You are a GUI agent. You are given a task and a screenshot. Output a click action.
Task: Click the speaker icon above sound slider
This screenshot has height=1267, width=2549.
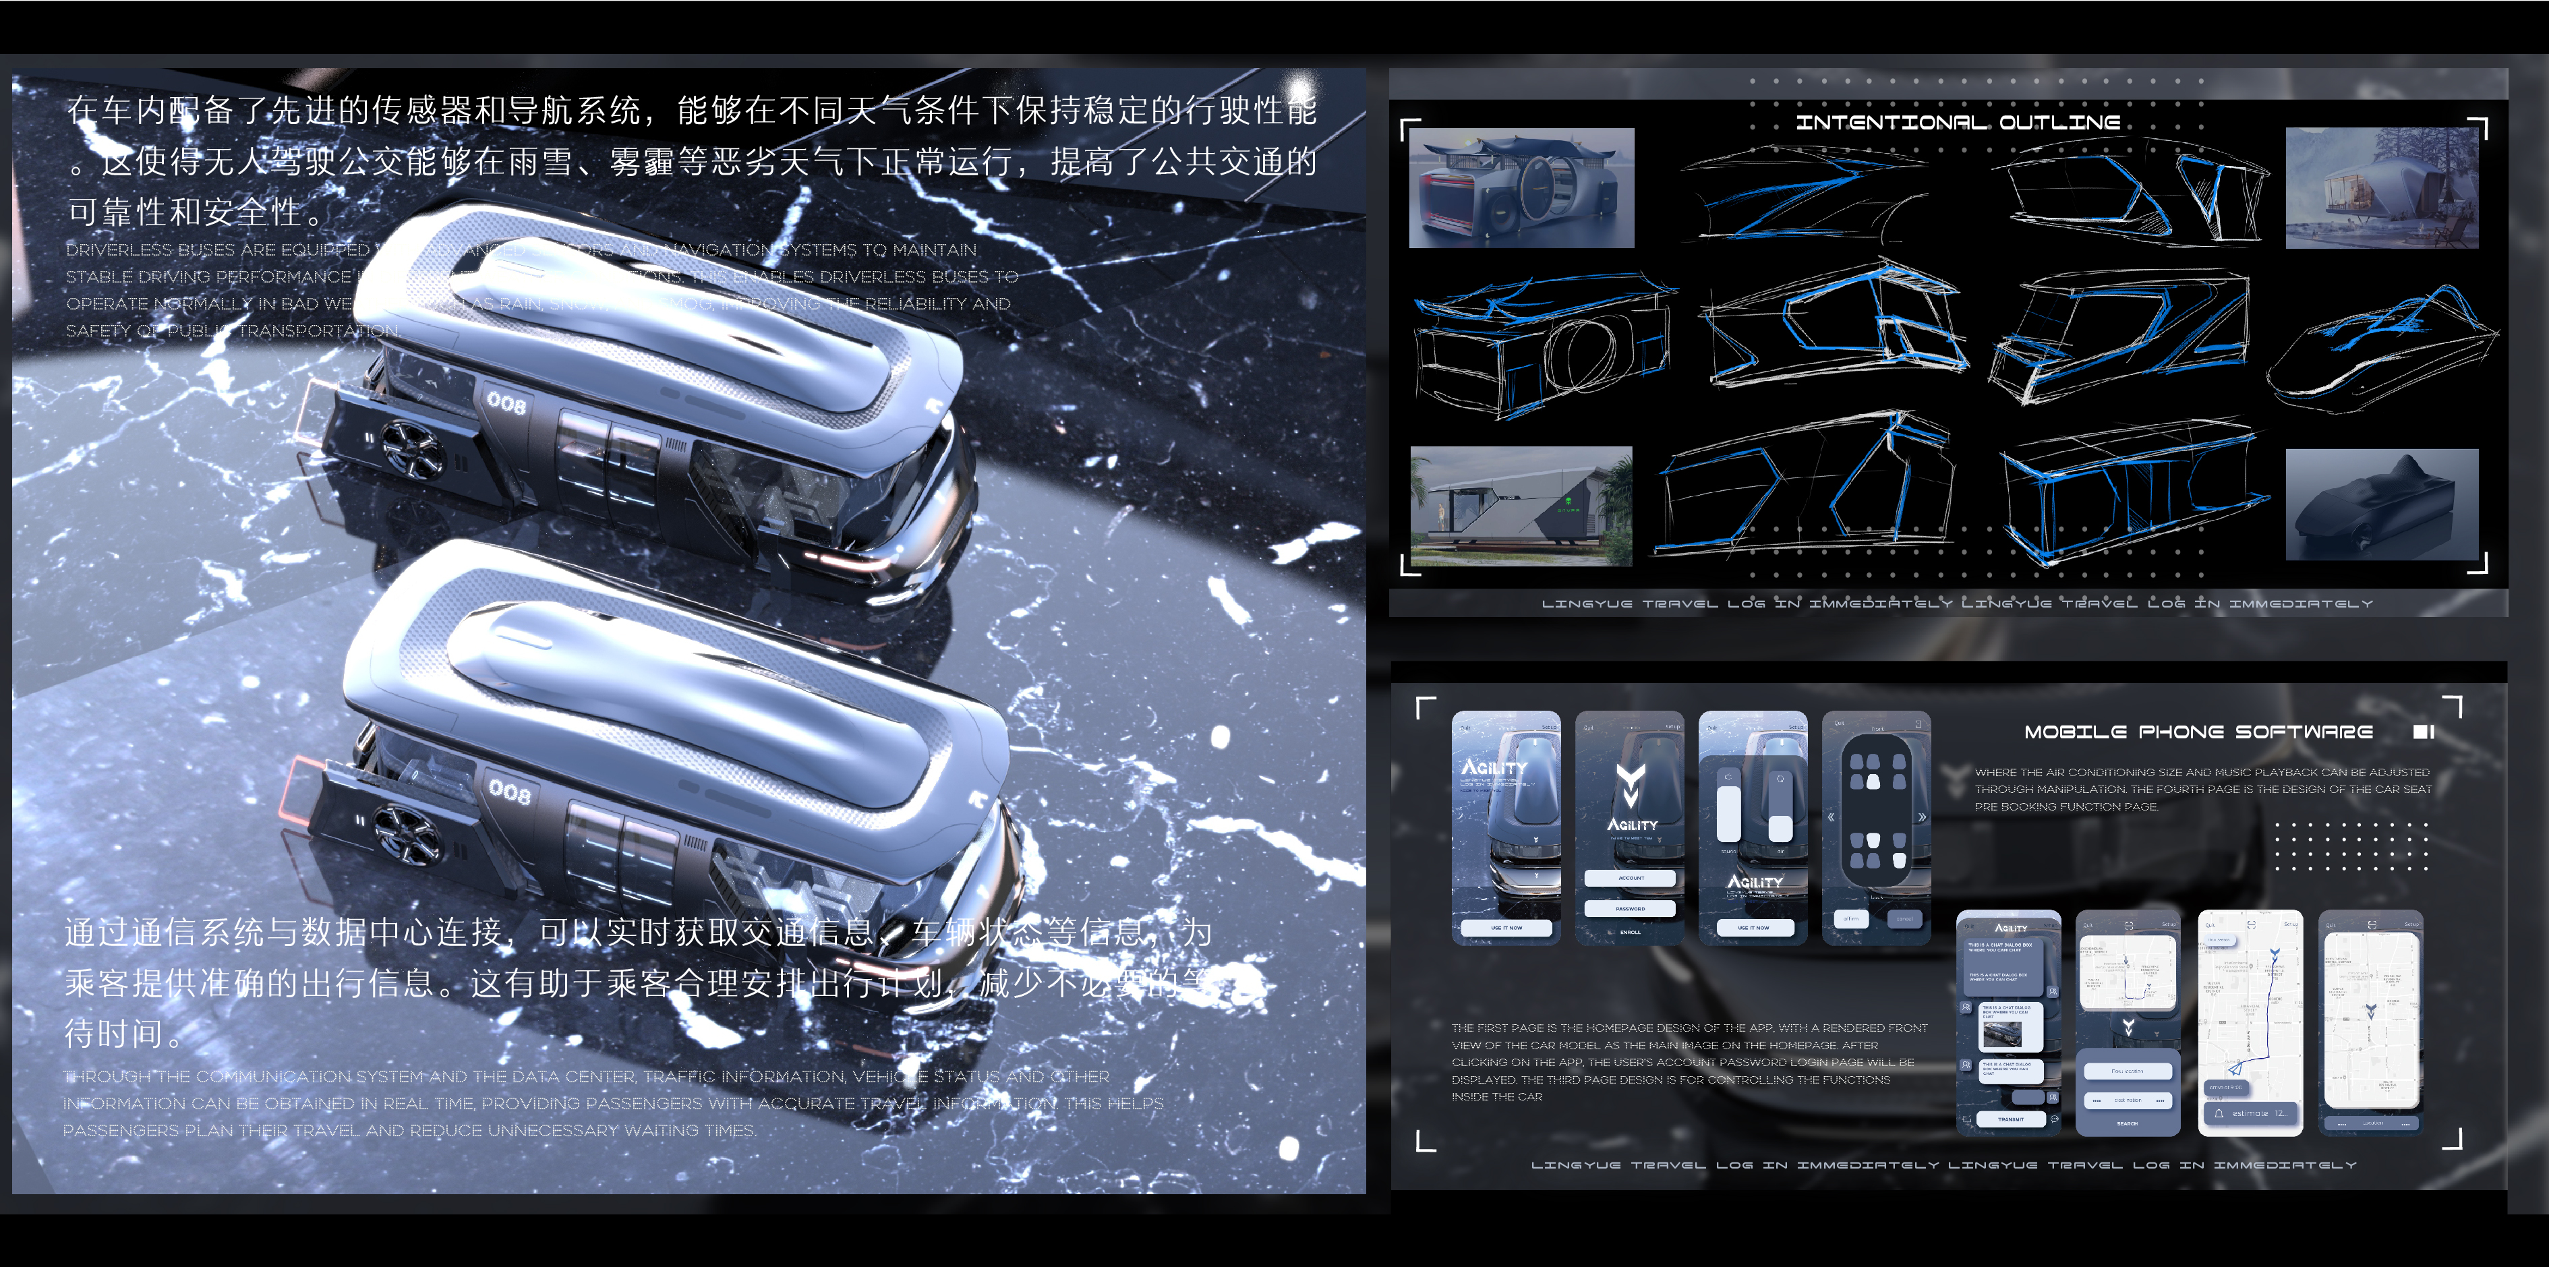click(x=1729, y=777)
